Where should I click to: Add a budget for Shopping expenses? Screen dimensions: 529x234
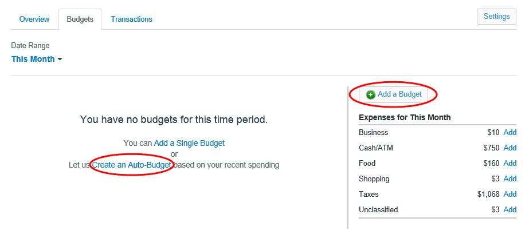click(x=510, y=179)
